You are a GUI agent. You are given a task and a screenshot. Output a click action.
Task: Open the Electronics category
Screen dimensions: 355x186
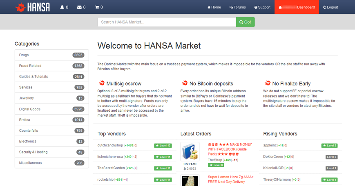(x=52, y=141)
